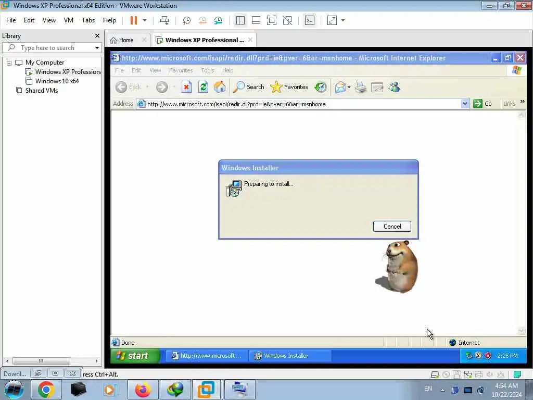This screenshot has height=400, width=533.
Task: Revert to the previous snapshot
Action: click(x=202, y=20)
